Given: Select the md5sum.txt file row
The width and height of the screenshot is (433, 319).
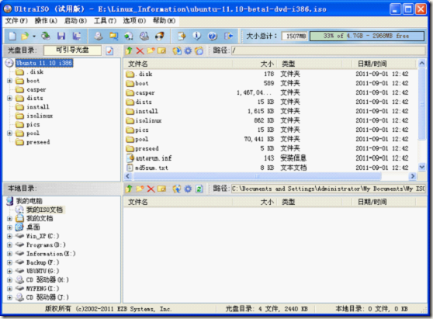Looking at the screenshot, I should point(270,168).
